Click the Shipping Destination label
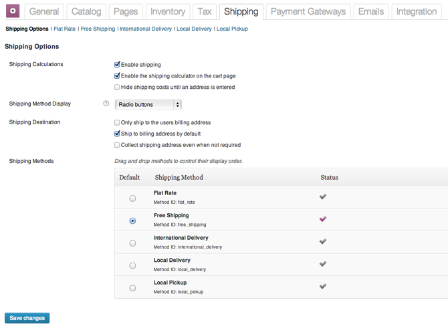This screenshot has width=448, height=334. [x=35, y=122]
